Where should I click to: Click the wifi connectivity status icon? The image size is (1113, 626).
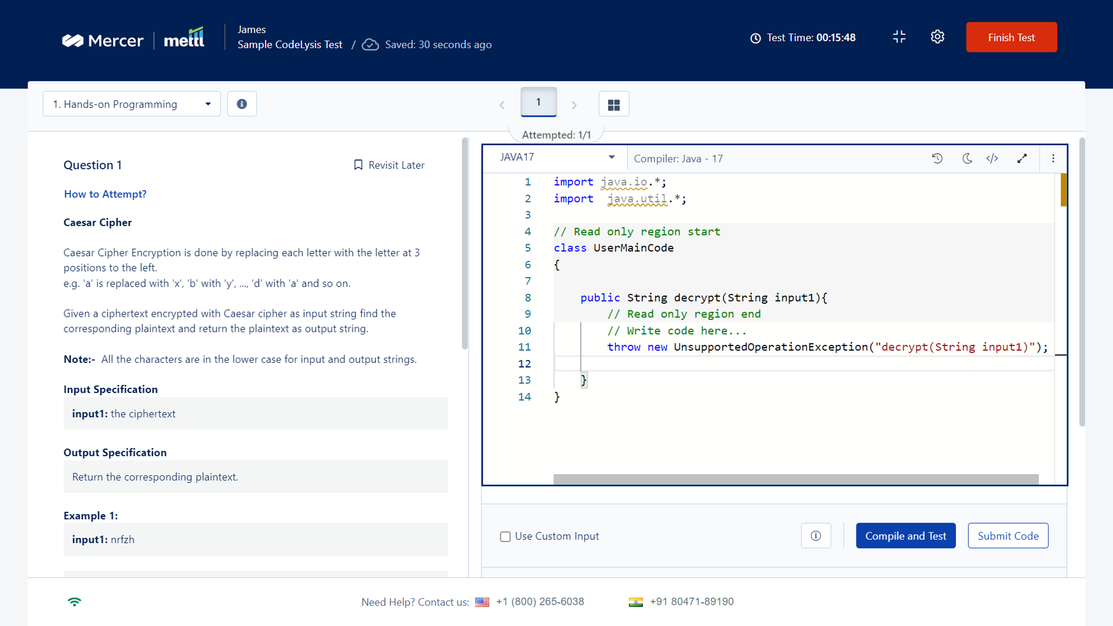[x=74, y=602]
